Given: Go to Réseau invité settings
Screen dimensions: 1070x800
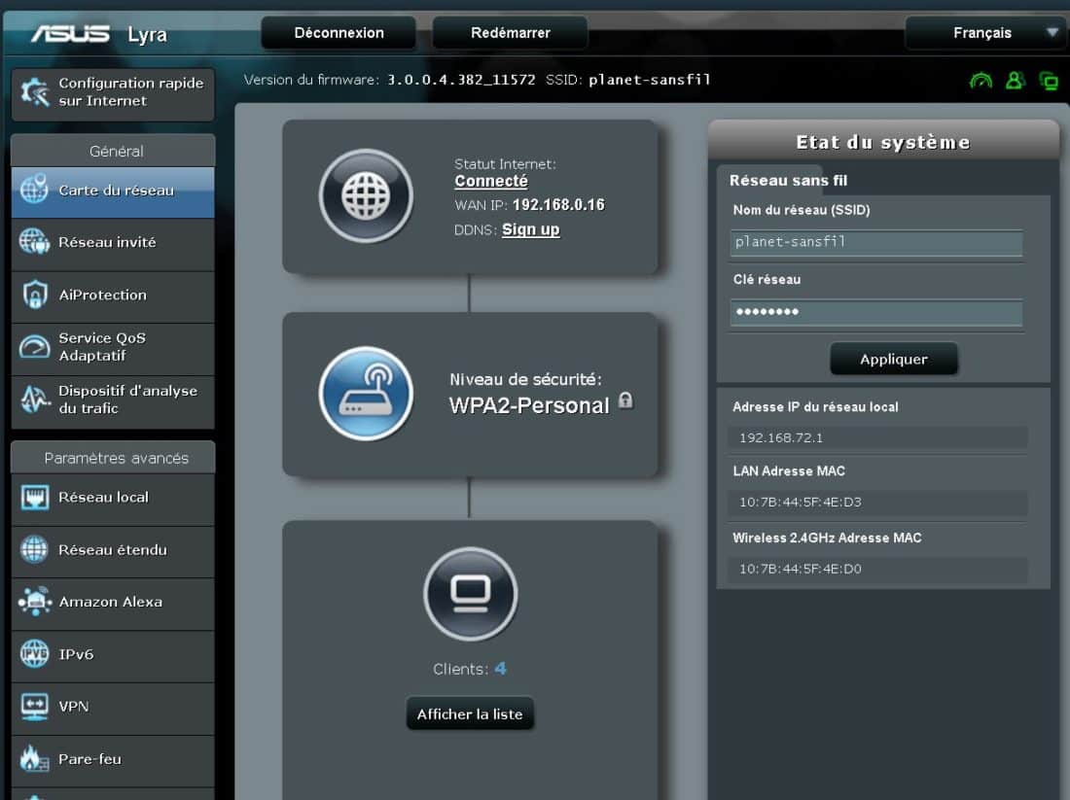Looking at the screenshot, I should (113, 242).
